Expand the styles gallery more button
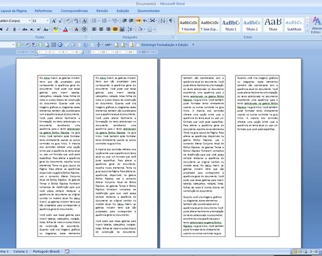This screenshot has height=256, width=322. [308, 30]
